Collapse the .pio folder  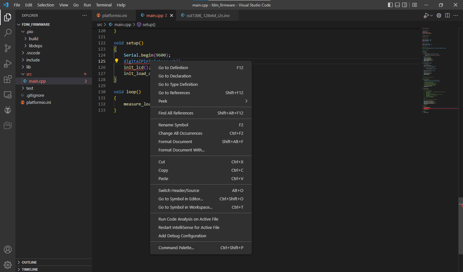point(54,32)
